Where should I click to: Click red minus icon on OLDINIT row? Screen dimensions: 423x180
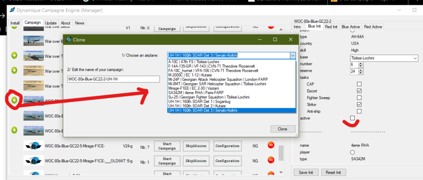pyautogui.click(x=271, y=160)
